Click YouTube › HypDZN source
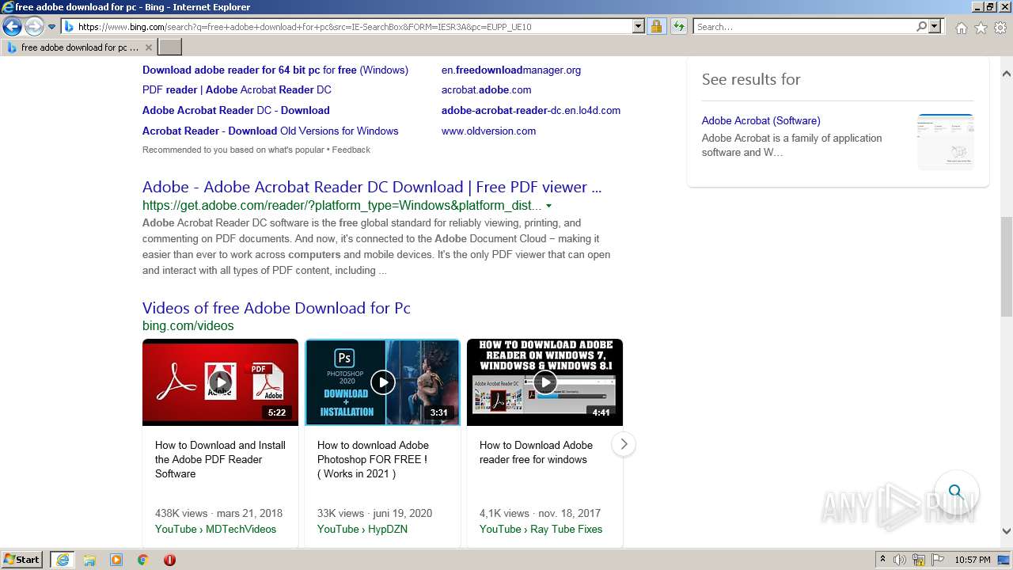1013x570 pixels. [x=362, y=529]
